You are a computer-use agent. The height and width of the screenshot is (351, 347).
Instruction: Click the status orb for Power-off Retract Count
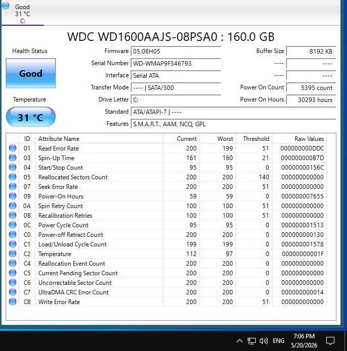tap(13, 234)
